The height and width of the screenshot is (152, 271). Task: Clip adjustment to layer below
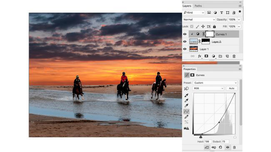207,147
